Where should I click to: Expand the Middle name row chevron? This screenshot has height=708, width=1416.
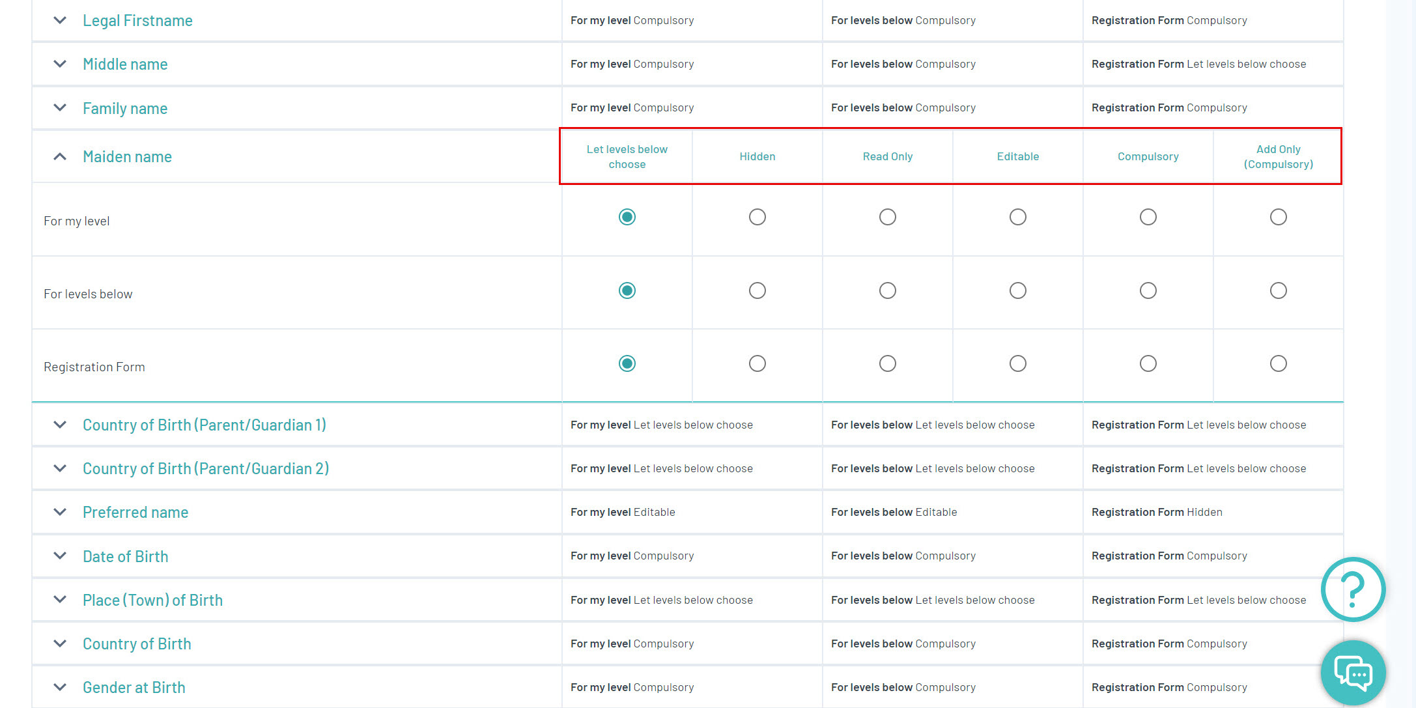60,64
